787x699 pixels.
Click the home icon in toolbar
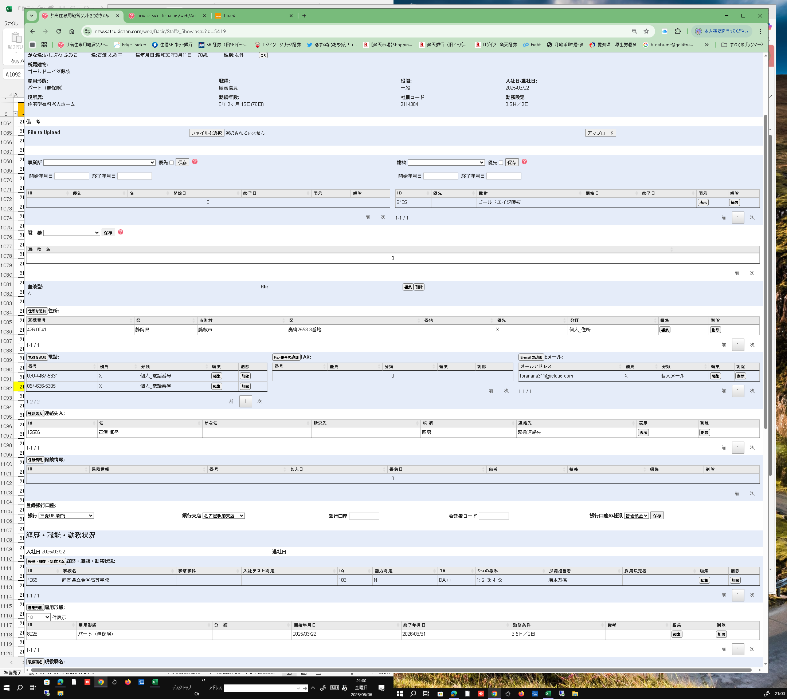[x=72, y=31]
